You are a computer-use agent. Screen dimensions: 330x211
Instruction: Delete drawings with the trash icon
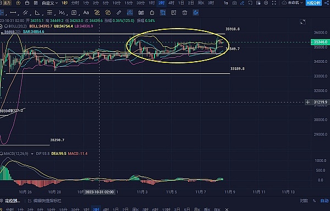point(185,13)
